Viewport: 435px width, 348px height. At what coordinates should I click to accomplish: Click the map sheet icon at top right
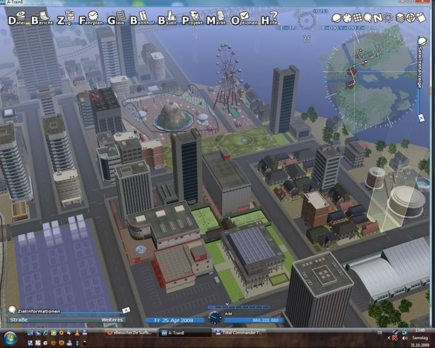(421, 17)
